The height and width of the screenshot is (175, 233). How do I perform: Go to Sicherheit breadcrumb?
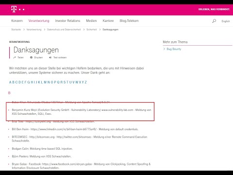[x=92, y=30]
